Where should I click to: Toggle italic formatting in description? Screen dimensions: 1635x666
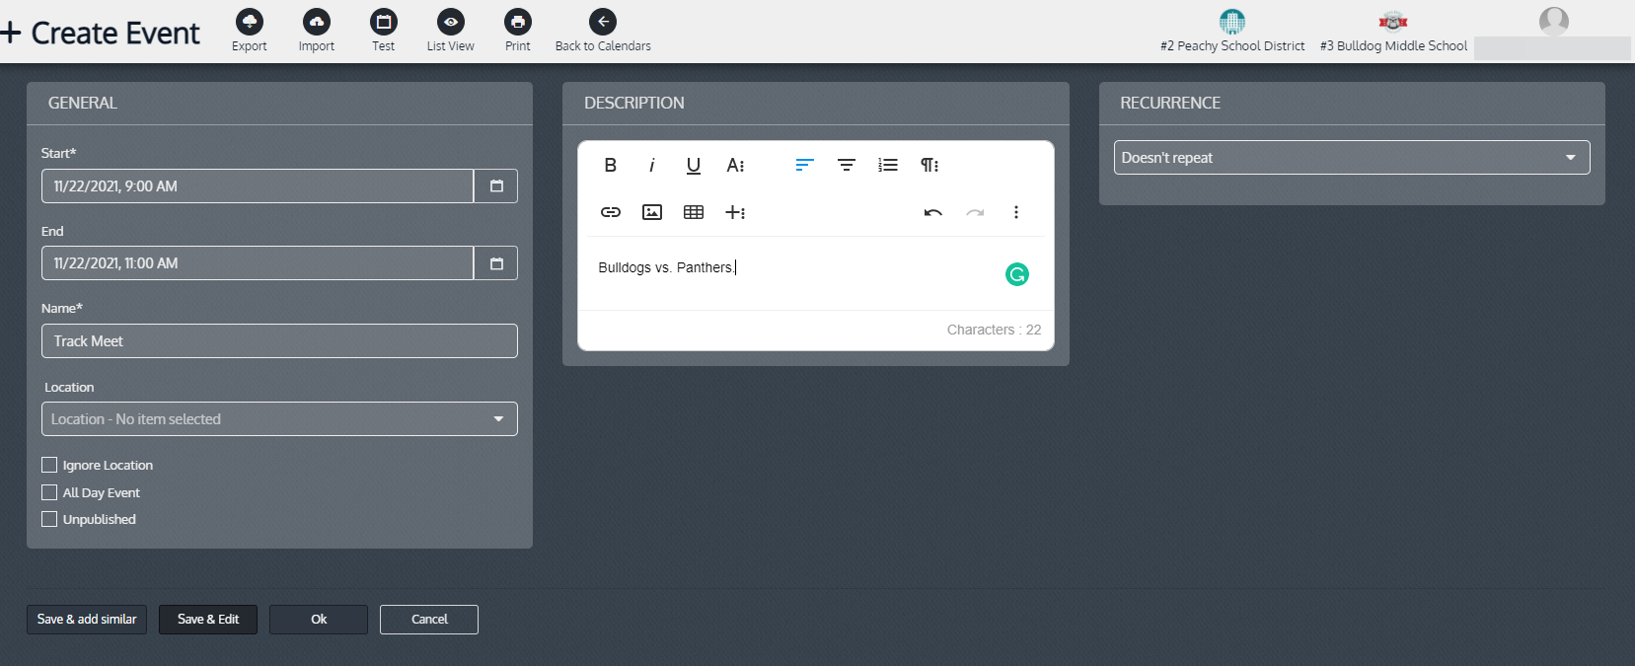pos(652,165)
